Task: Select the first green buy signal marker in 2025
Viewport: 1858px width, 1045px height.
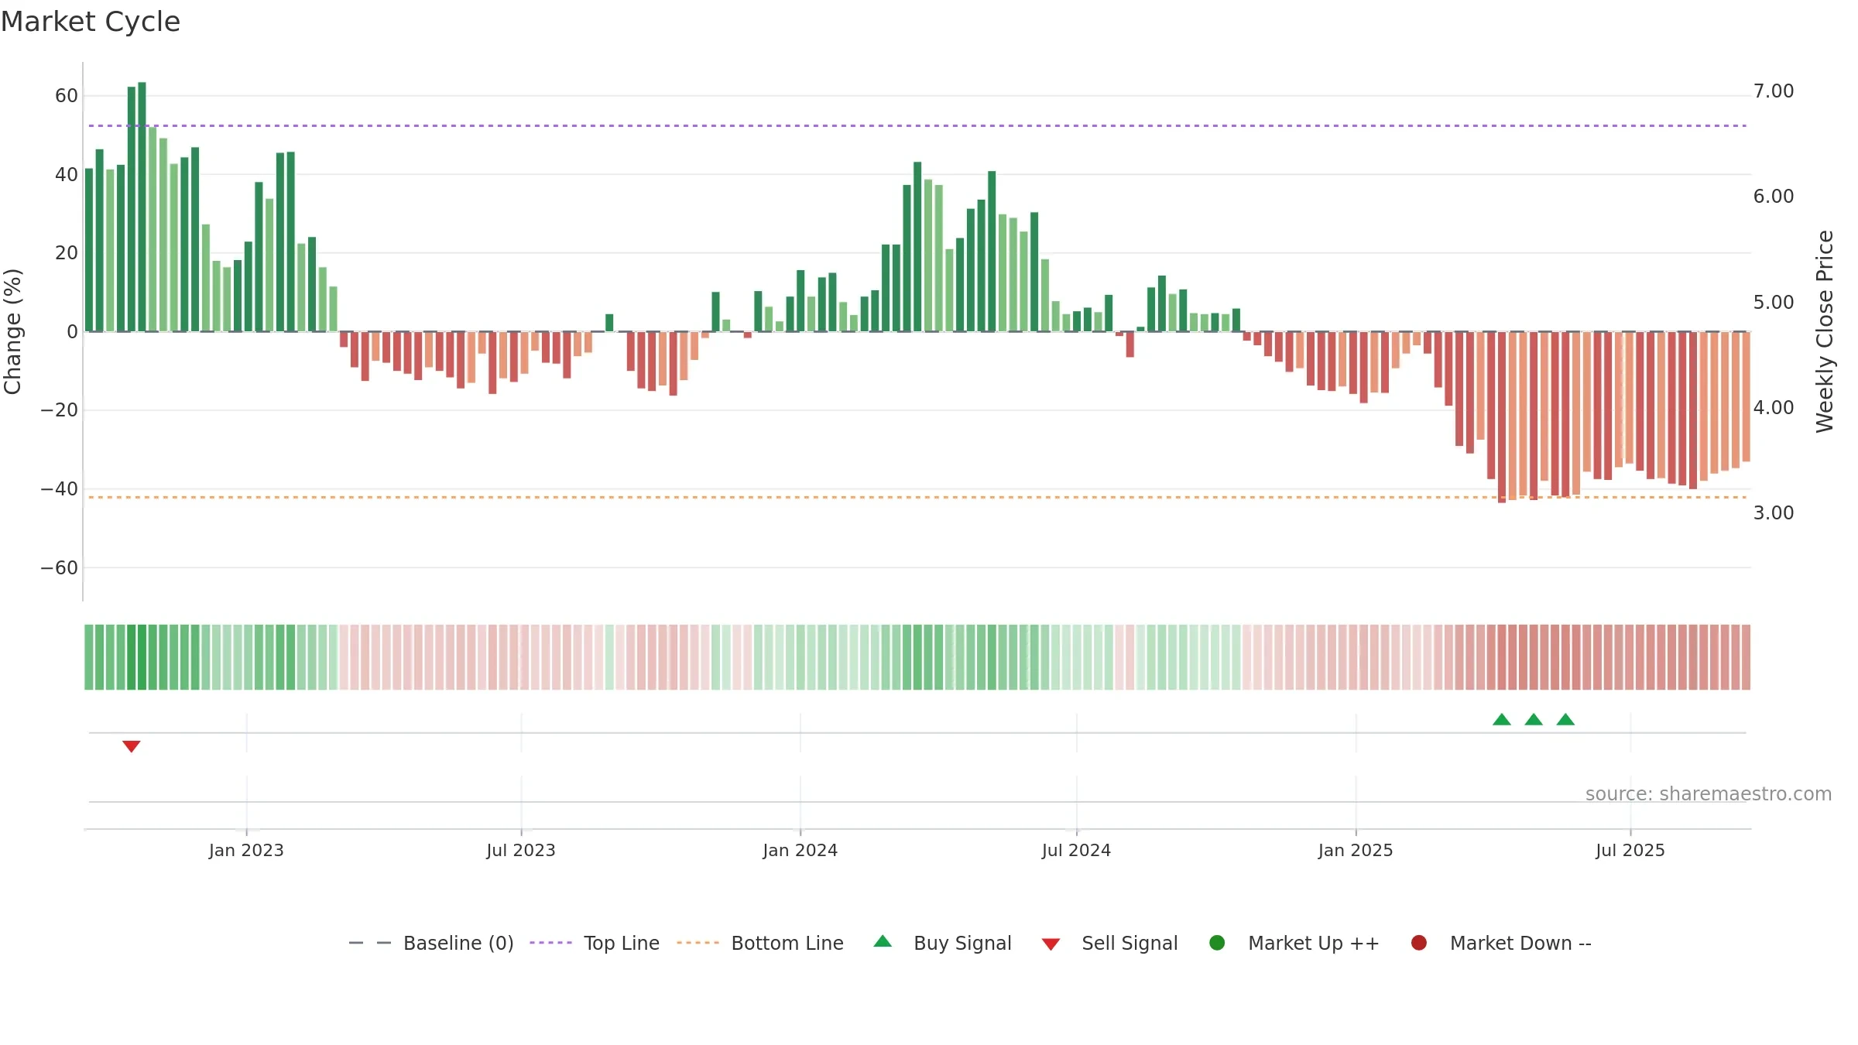Action: (1502, 719)
